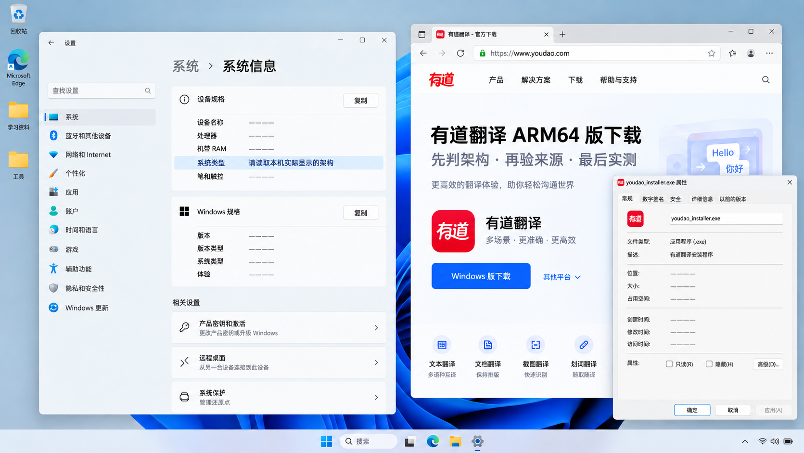Select 文本翻译 feature icon
Image resolution: width=804 pixels, height=453 pixels.
coord(442,345)
